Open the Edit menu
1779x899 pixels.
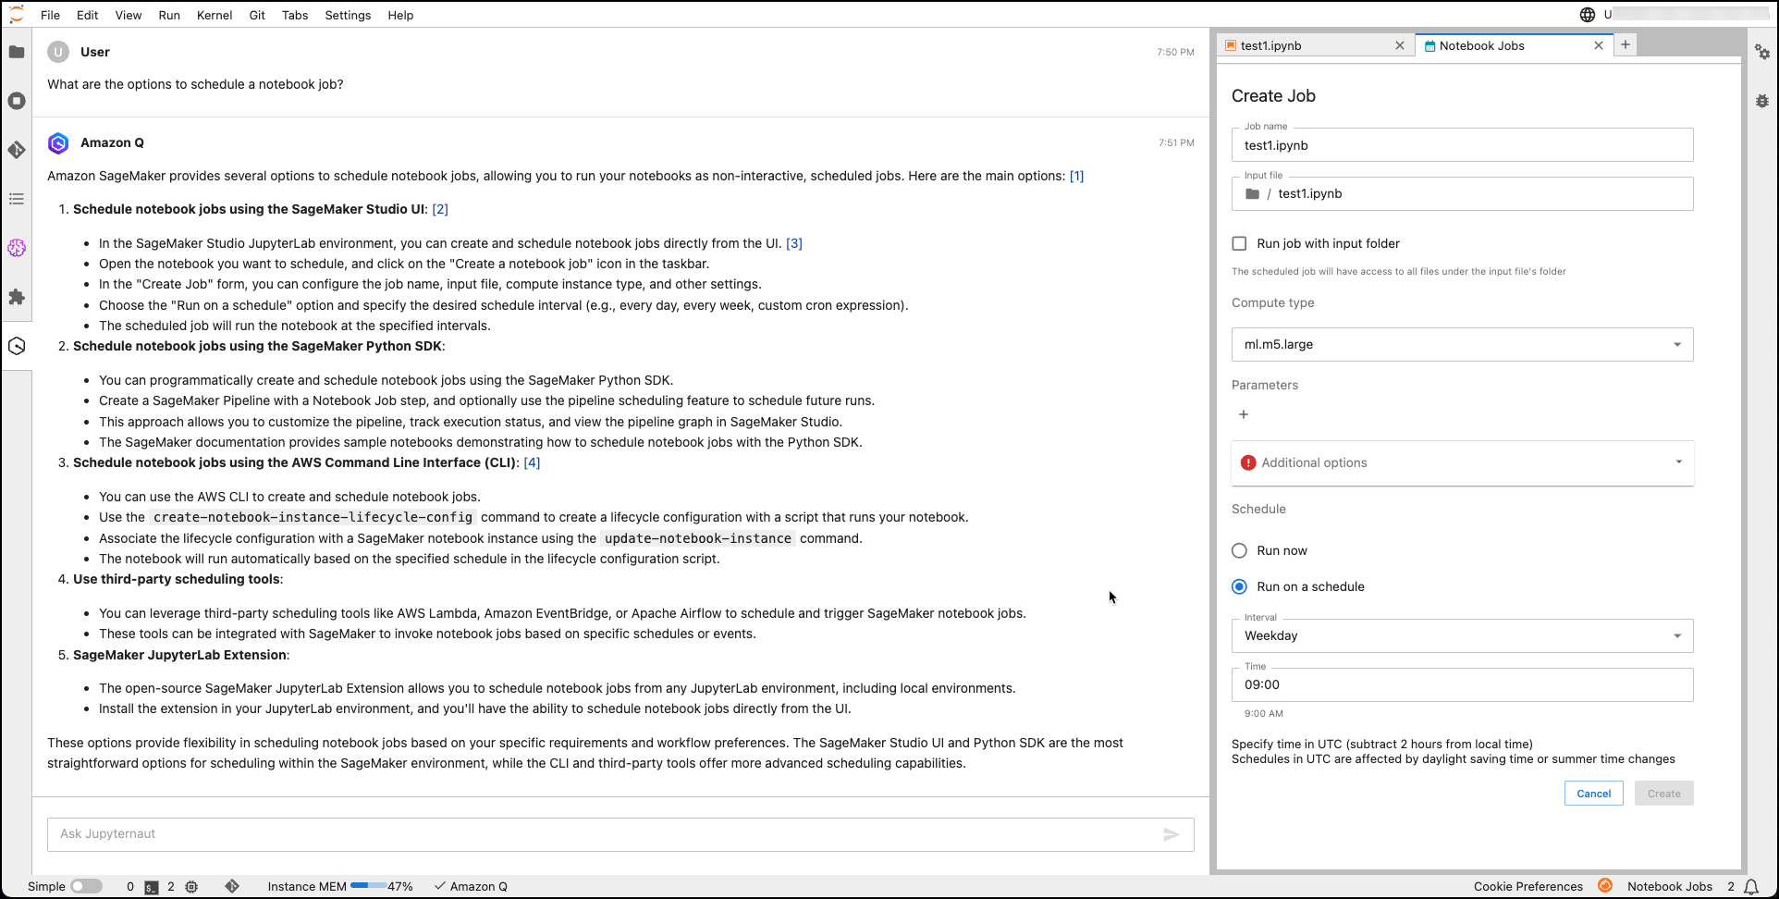[x=88, y=15]
